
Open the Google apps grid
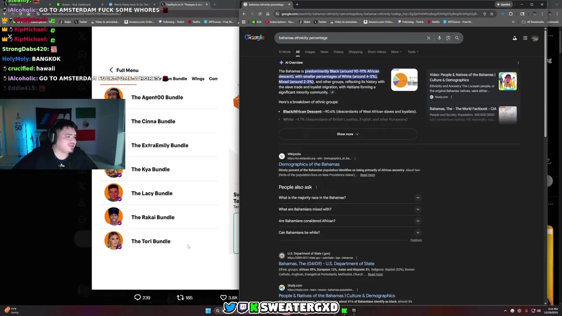pos(525,38)
